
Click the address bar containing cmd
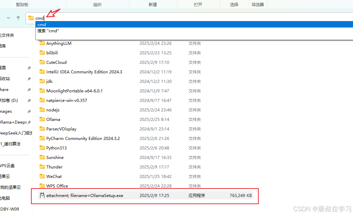point(189,18)
